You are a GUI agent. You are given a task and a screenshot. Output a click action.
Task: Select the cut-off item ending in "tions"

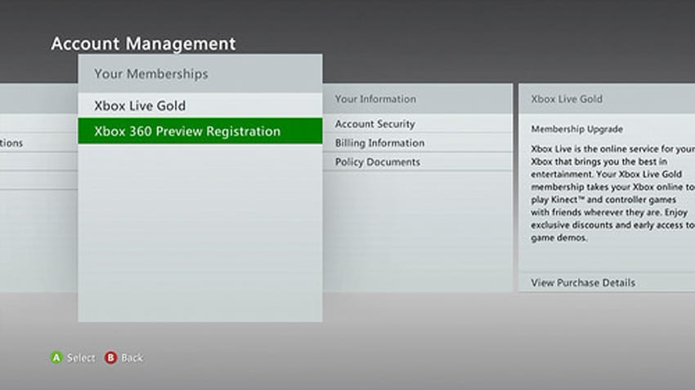pyautogui.click(x=11, y=143)
